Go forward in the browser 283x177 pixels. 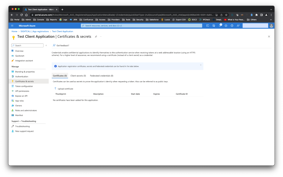pos(17,15)
